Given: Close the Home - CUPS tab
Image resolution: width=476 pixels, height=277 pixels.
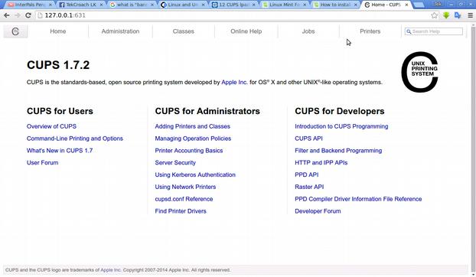Looking at the screenshot, I should [406, 5].
